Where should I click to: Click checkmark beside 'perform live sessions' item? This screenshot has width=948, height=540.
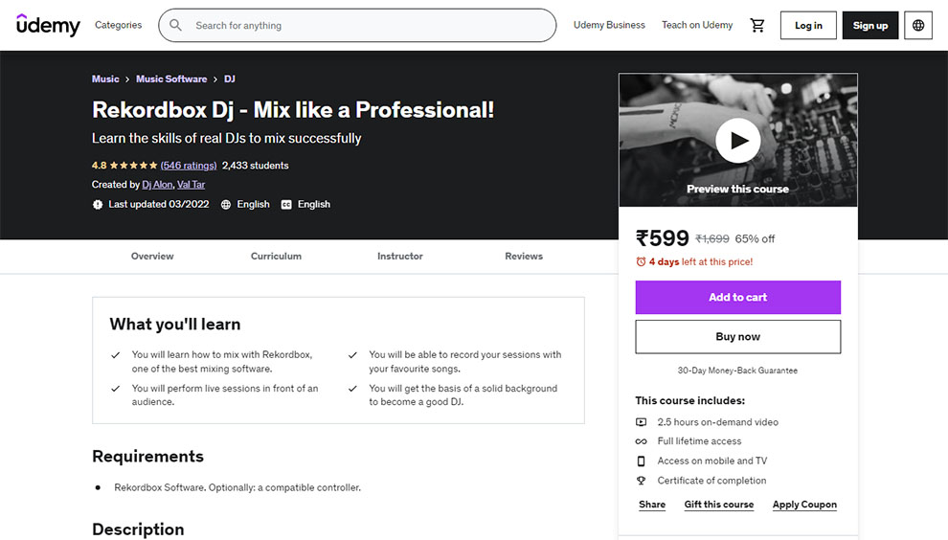[x=116, y=388]
